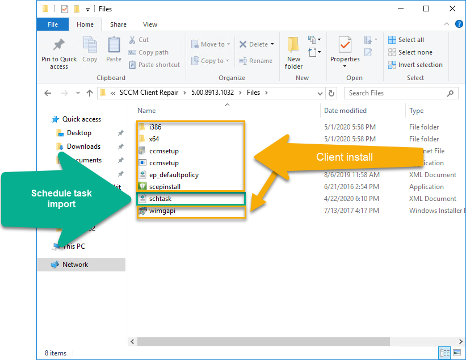Open Easy access dropdown

(x=314, y=52)
